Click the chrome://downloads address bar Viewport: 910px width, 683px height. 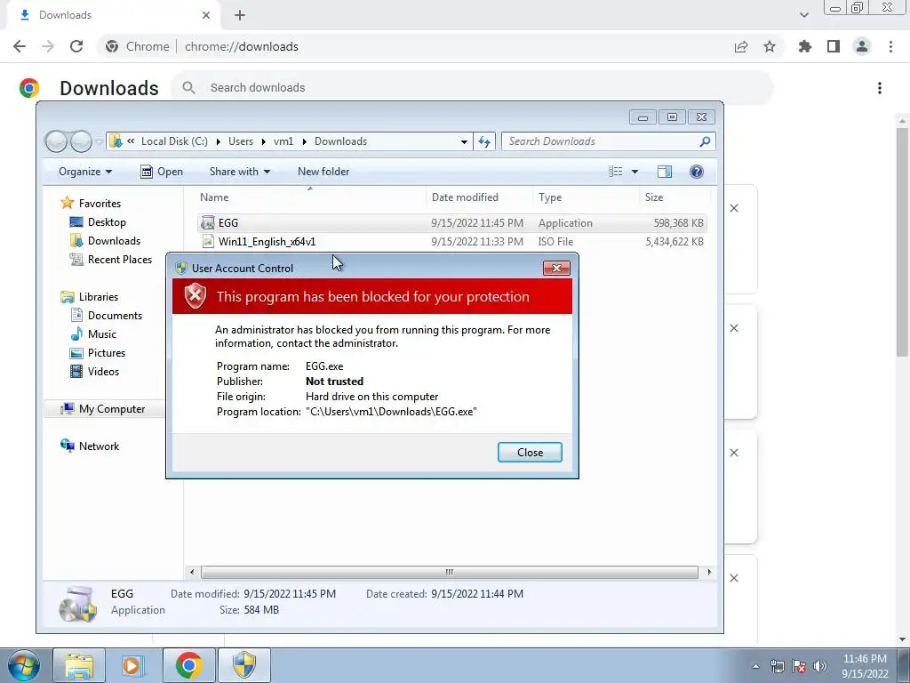pyautogui.click(x=241, y=46)
